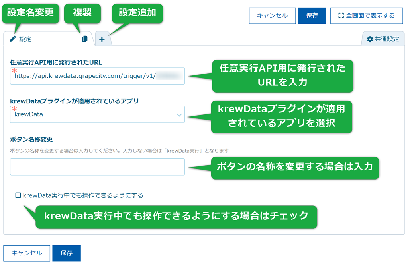
Task: Enable krewData実行中でも操作できるようにする checkbox
Action: tap(18, 195)
